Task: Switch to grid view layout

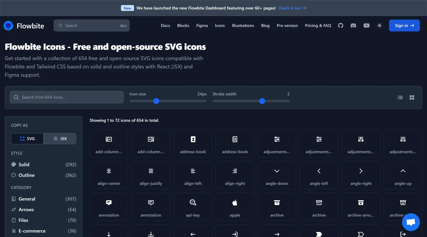Action: 412,98
